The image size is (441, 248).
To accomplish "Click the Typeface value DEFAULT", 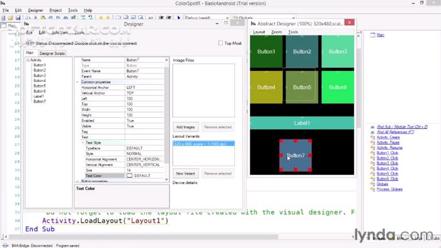I will pyautogui.click(x=144, y=148).
